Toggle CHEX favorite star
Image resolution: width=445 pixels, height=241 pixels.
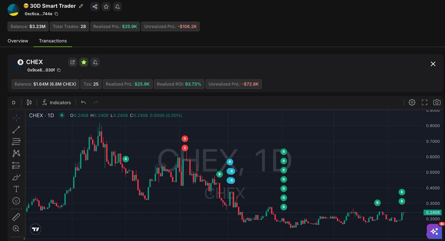[x=84, y=62]
